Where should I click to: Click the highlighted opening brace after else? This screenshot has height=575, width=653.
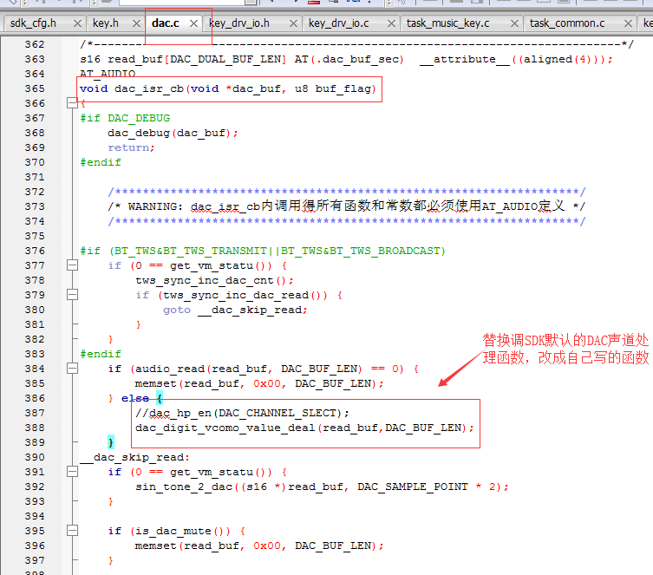[x=160, y=398]
